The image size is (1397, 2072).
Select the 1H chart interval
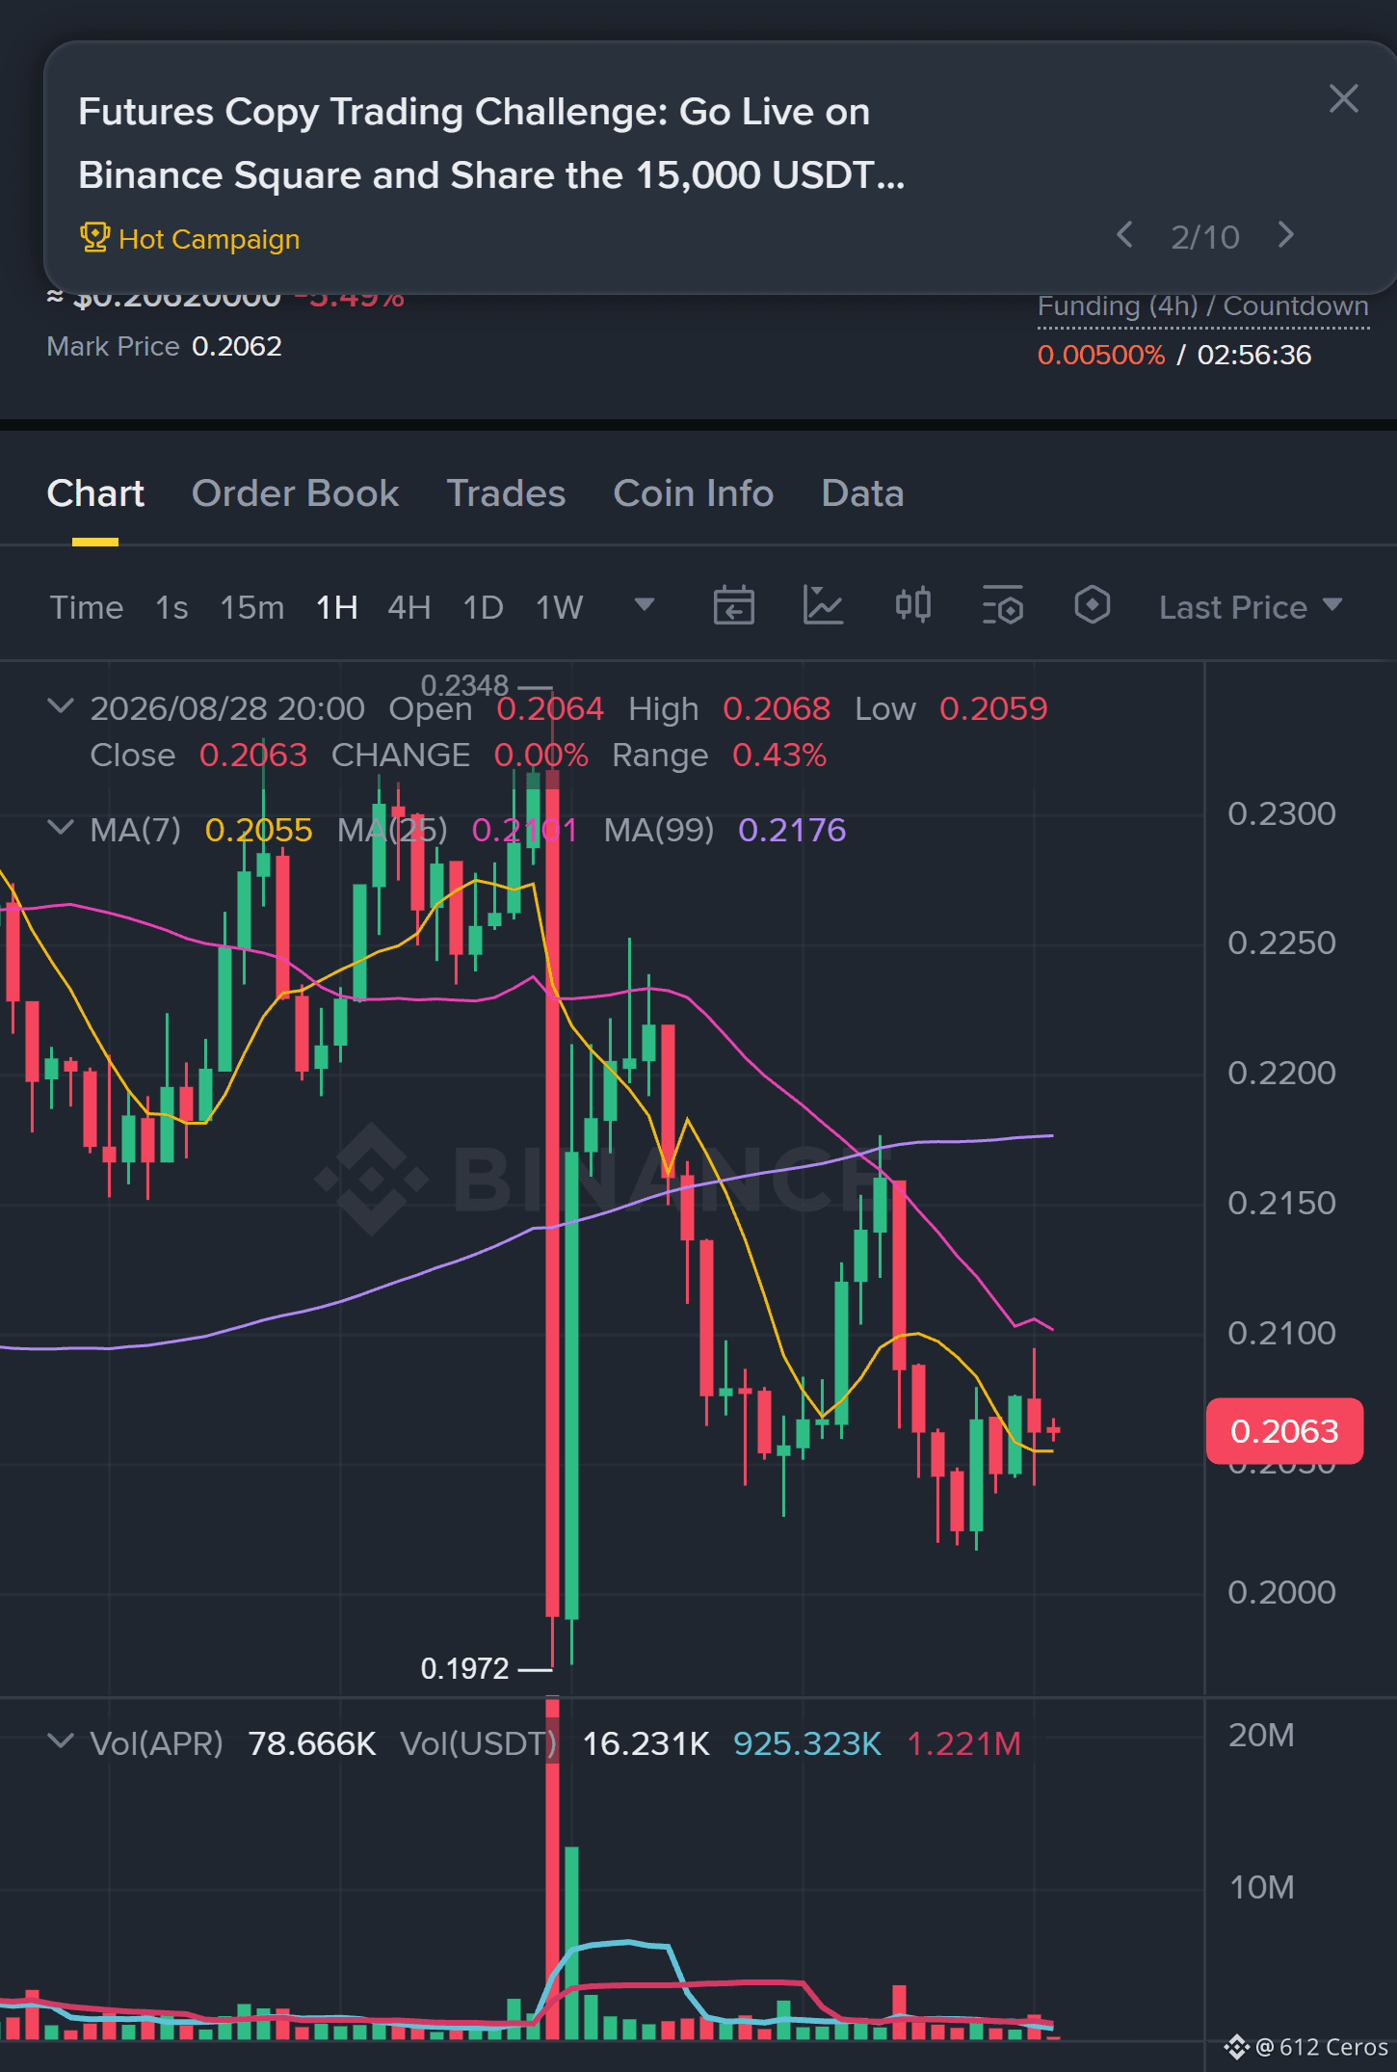[337, 607]
